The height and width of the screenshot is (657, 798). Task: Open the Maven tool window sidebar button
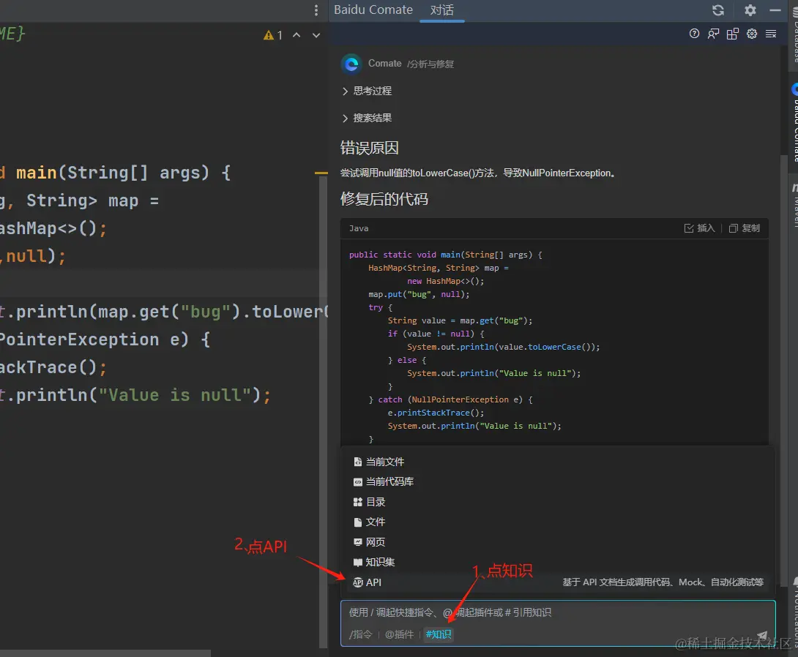pos(794,206)
